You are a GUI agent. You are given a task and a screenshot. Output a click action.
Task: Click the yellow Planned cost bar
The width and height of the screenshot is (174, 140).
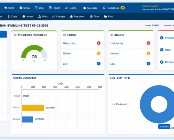click(x=33, y=108)
